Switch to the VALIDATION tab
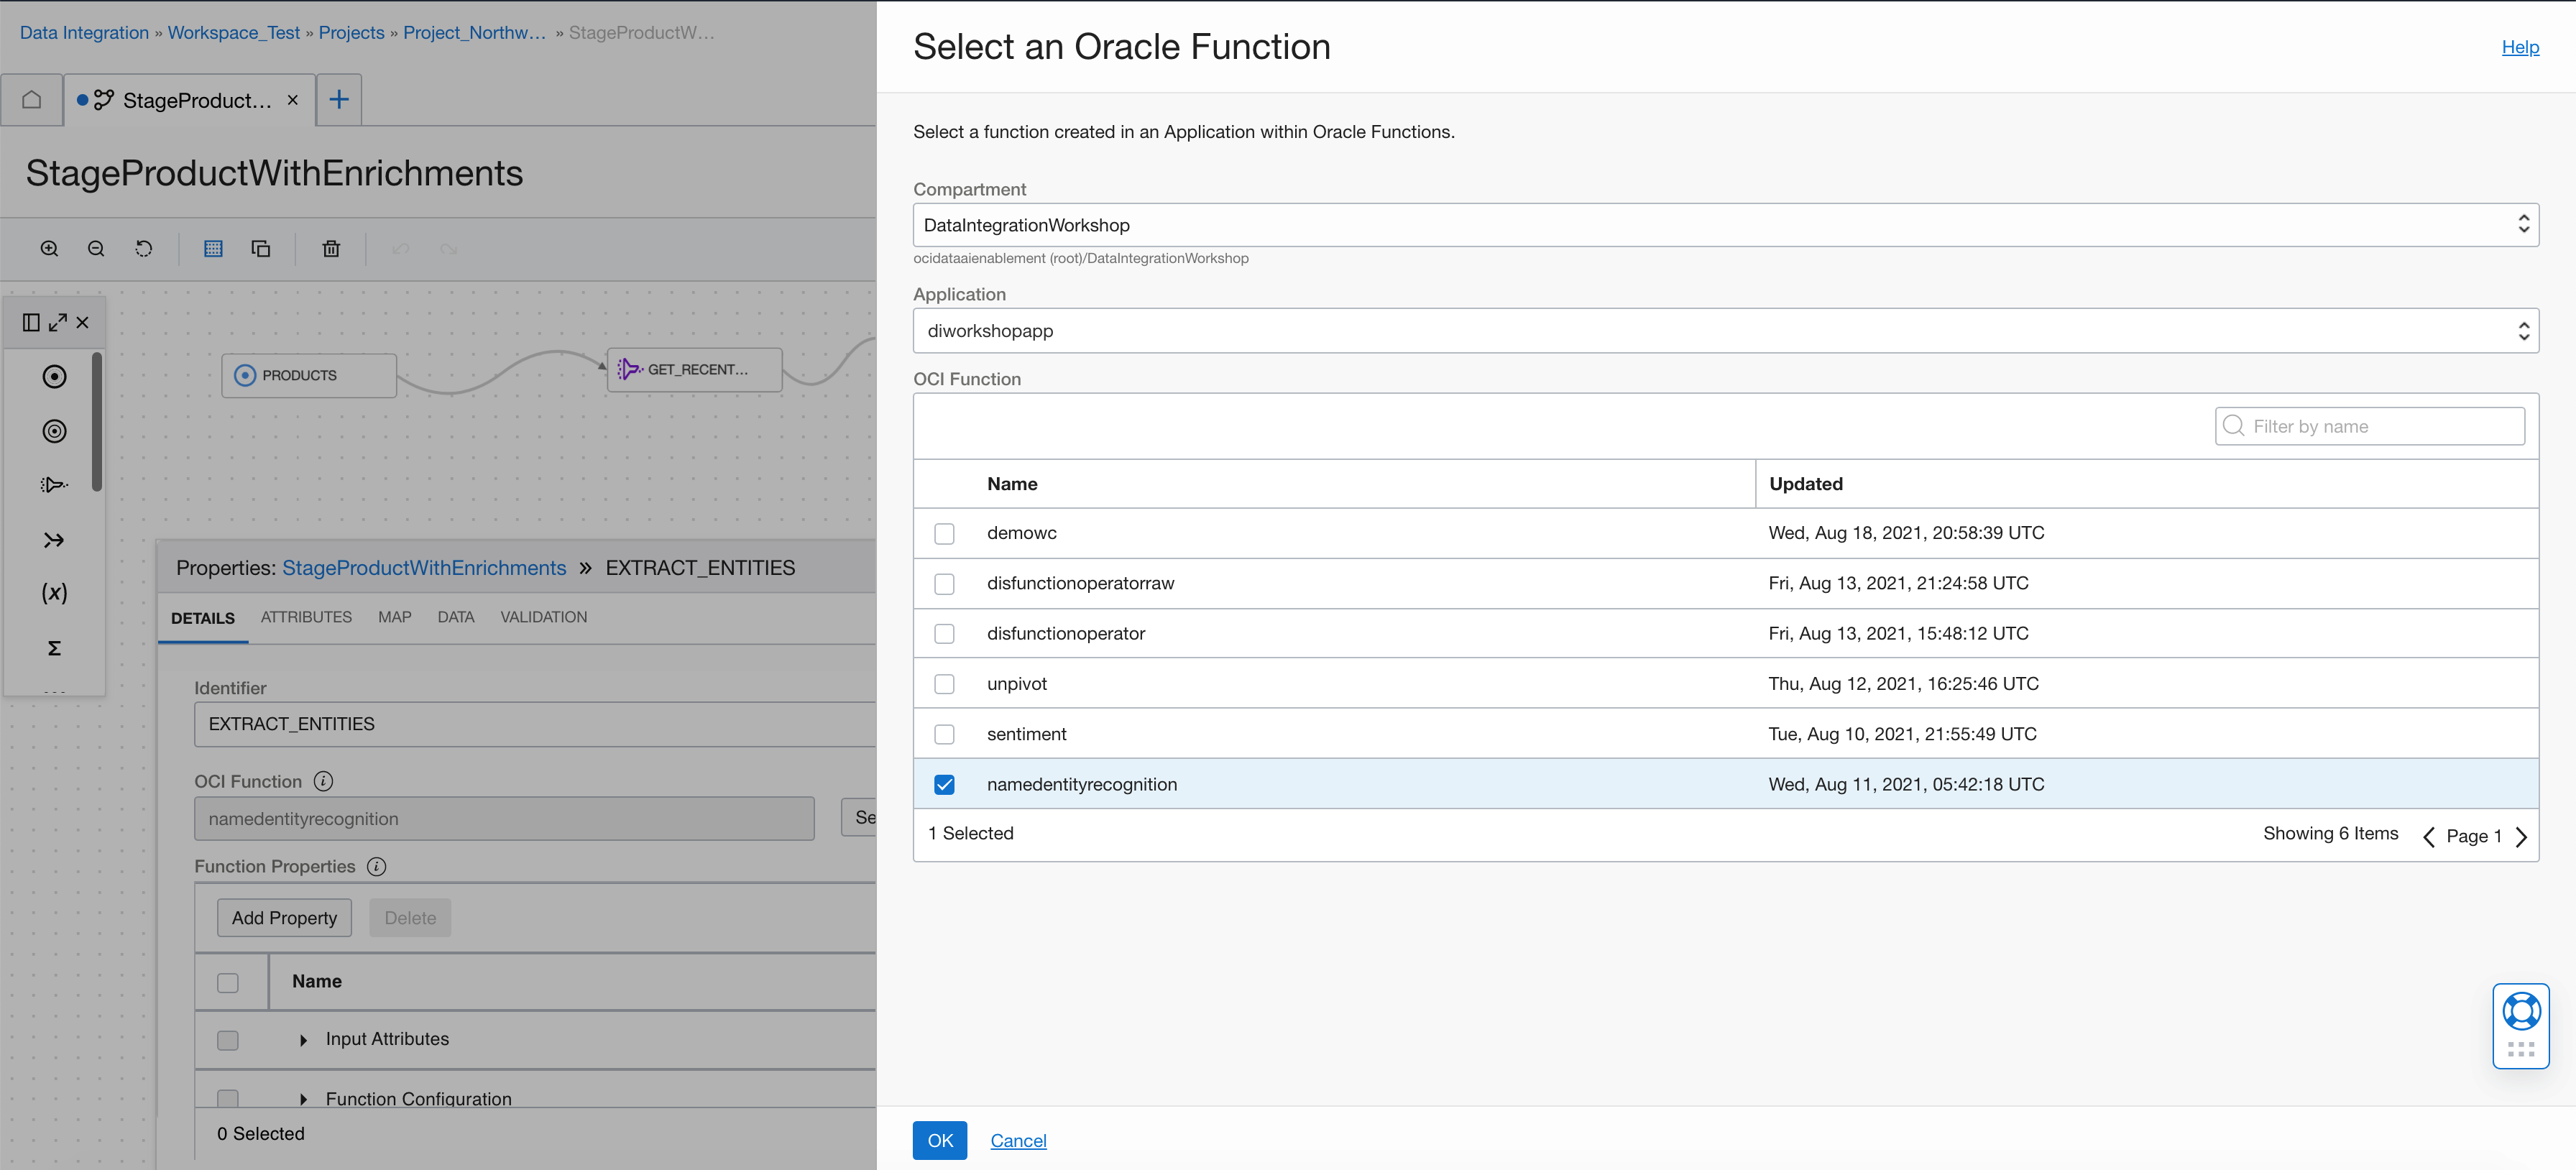 [543, 617]
